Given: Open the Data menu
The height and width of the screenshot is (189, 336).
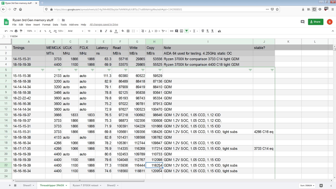Looking at the screenshot, I should coord(55,25).
